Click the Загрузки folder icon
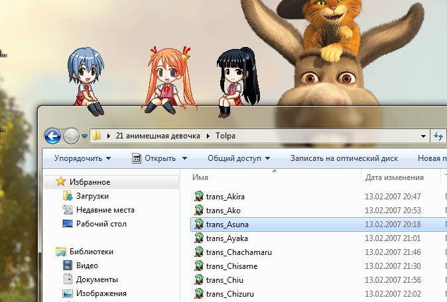Viewport: 447px width, 302px height. [67, 195]
